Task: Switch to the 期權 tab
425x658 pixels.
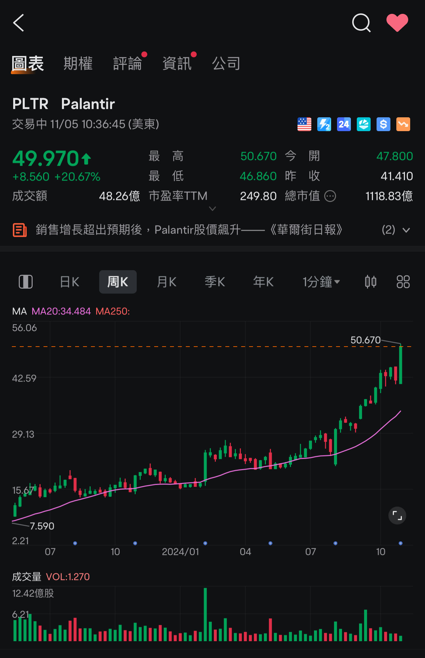Action: point(78,63)
